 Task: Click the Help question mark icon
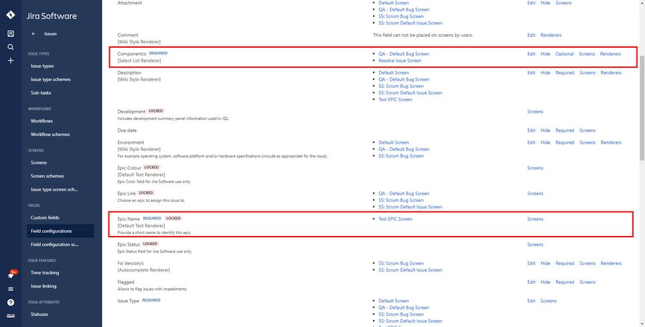pos(11,302)
